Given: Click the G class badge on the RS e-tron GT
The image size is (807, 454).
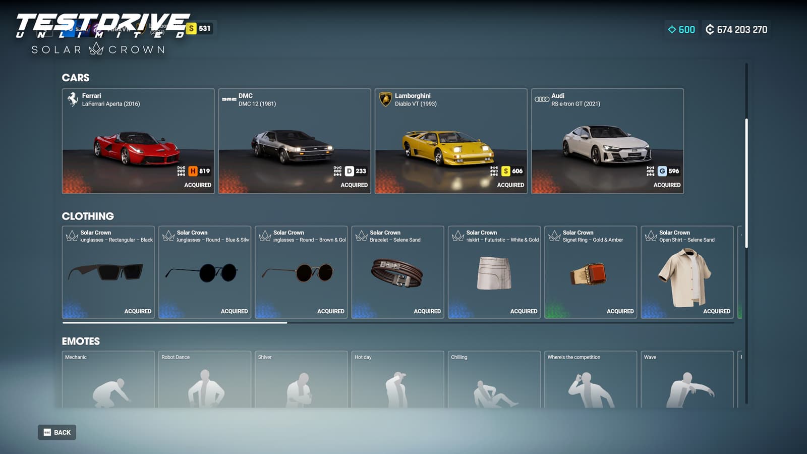Looking at the screenshot, I should click(x=662, y=171).
